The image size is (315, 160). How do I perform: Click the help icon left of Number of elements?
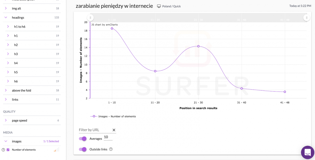point(3,150)
